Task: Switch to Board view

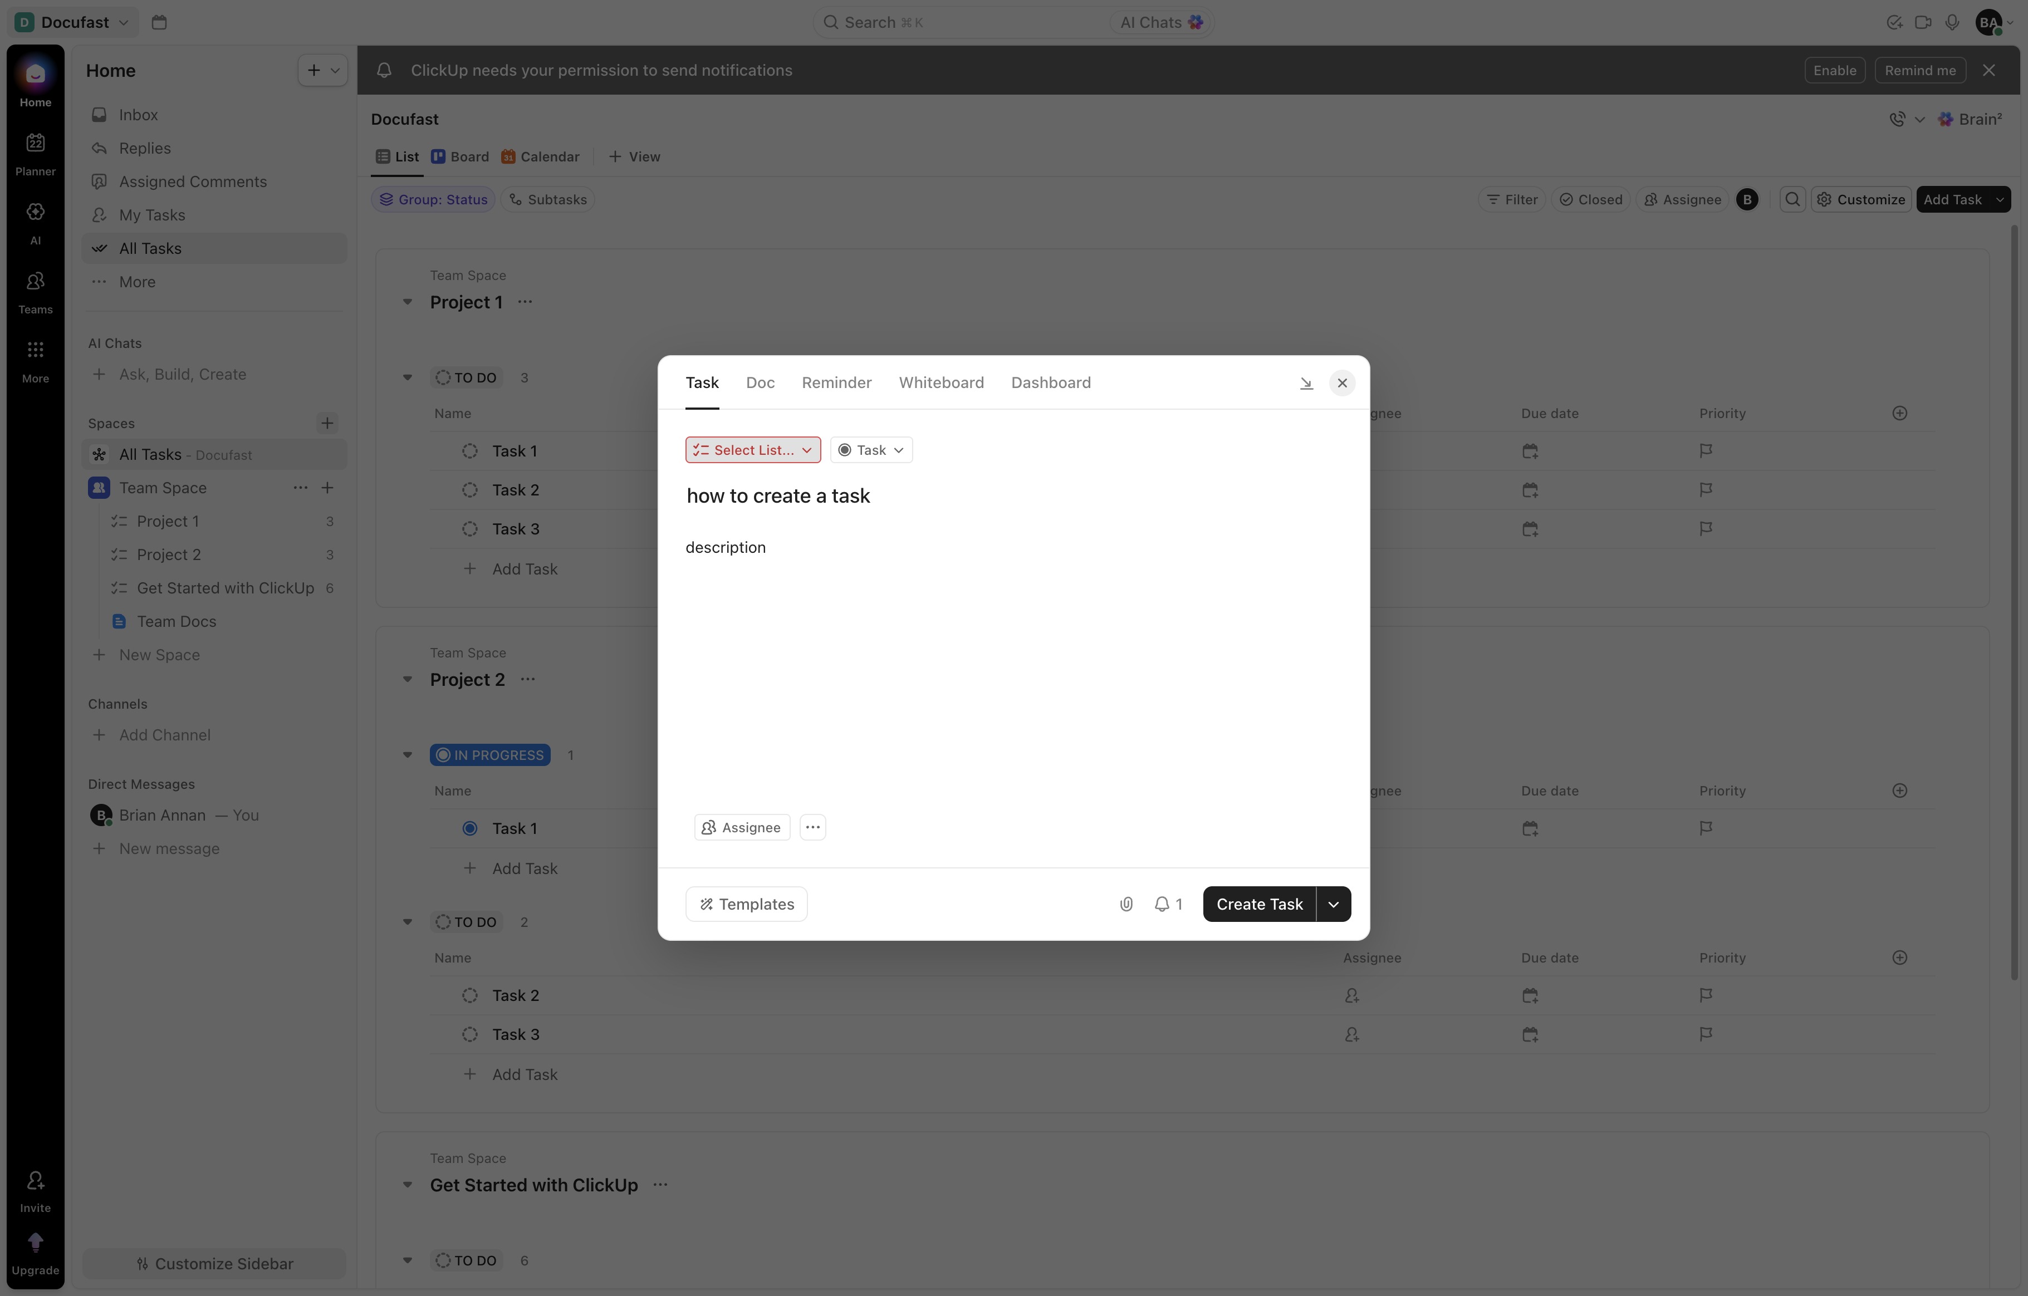Action: tap(460, 156)
